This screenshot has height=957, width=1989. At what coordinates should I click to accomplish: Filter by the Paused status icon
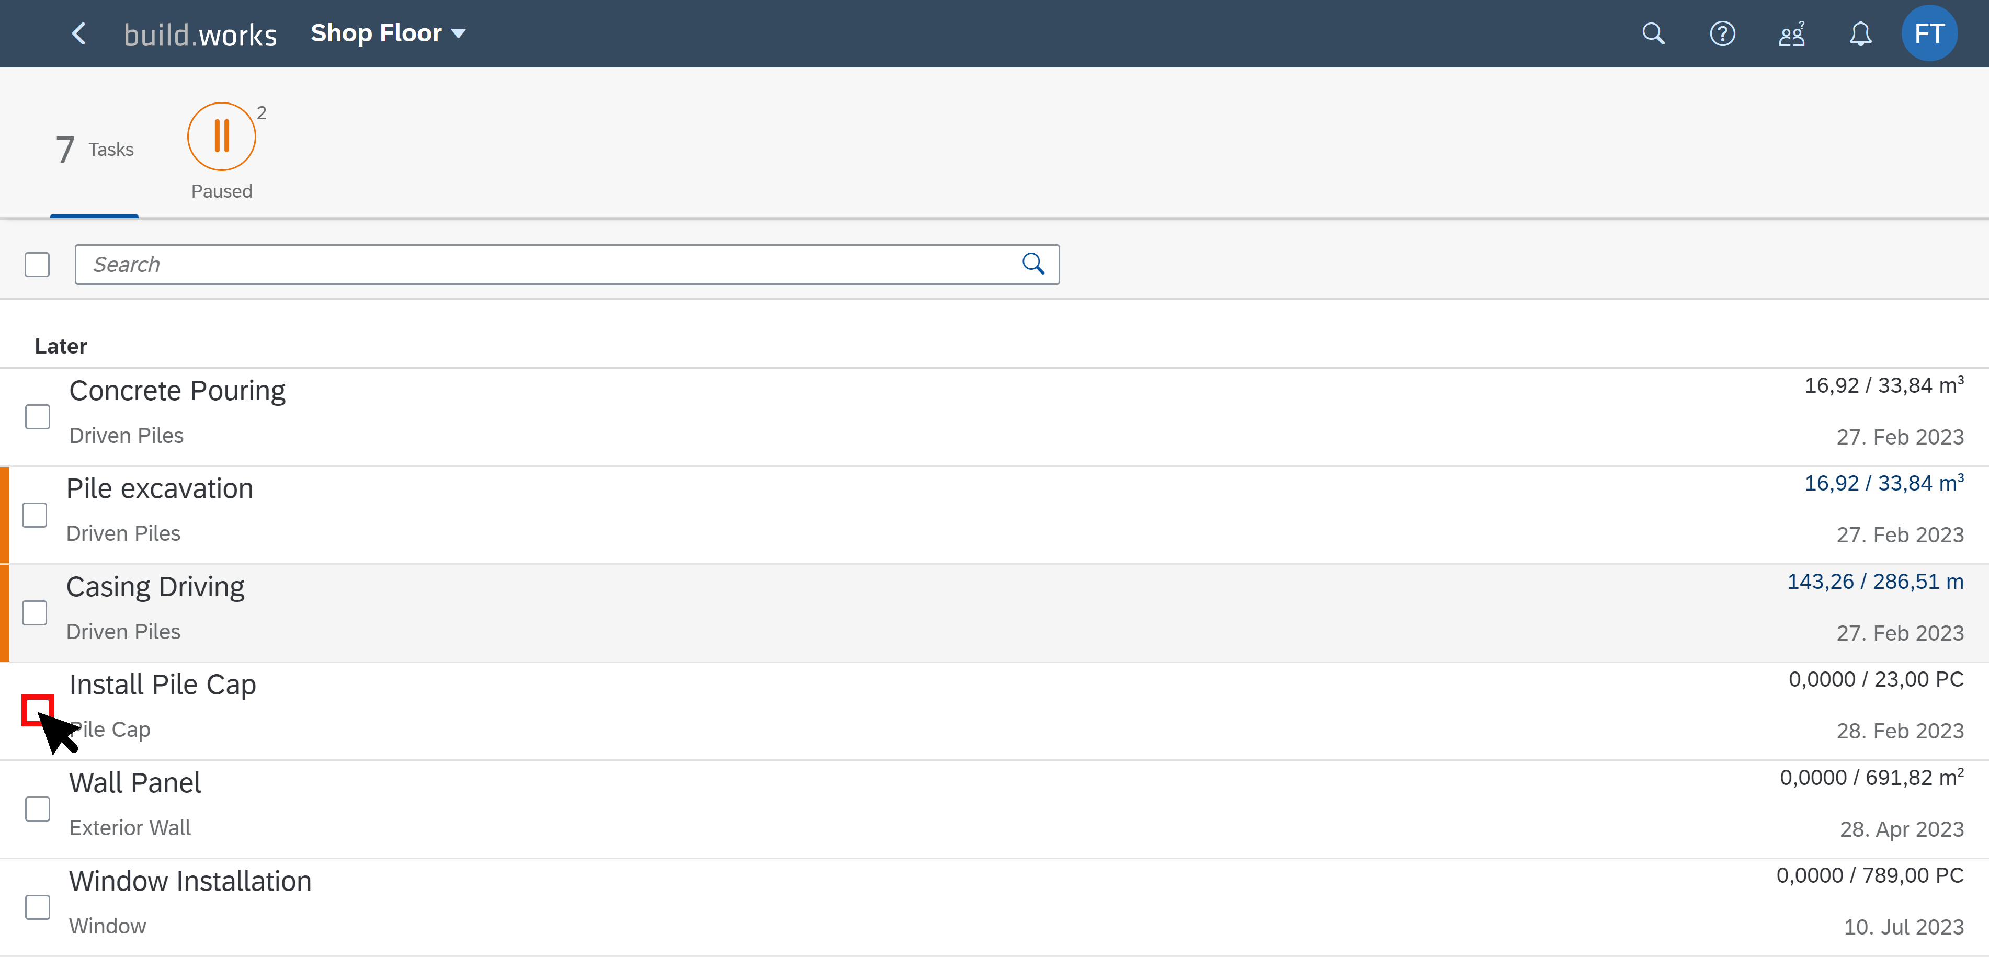(222, 136)
